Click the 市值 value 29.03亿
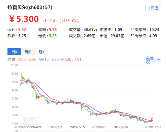Viewport: 166px width, 132px height. (x=117, y=36)
